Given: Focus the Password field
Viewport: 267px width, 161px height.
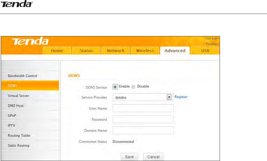Looking at the screenshot, I should 143,119.
